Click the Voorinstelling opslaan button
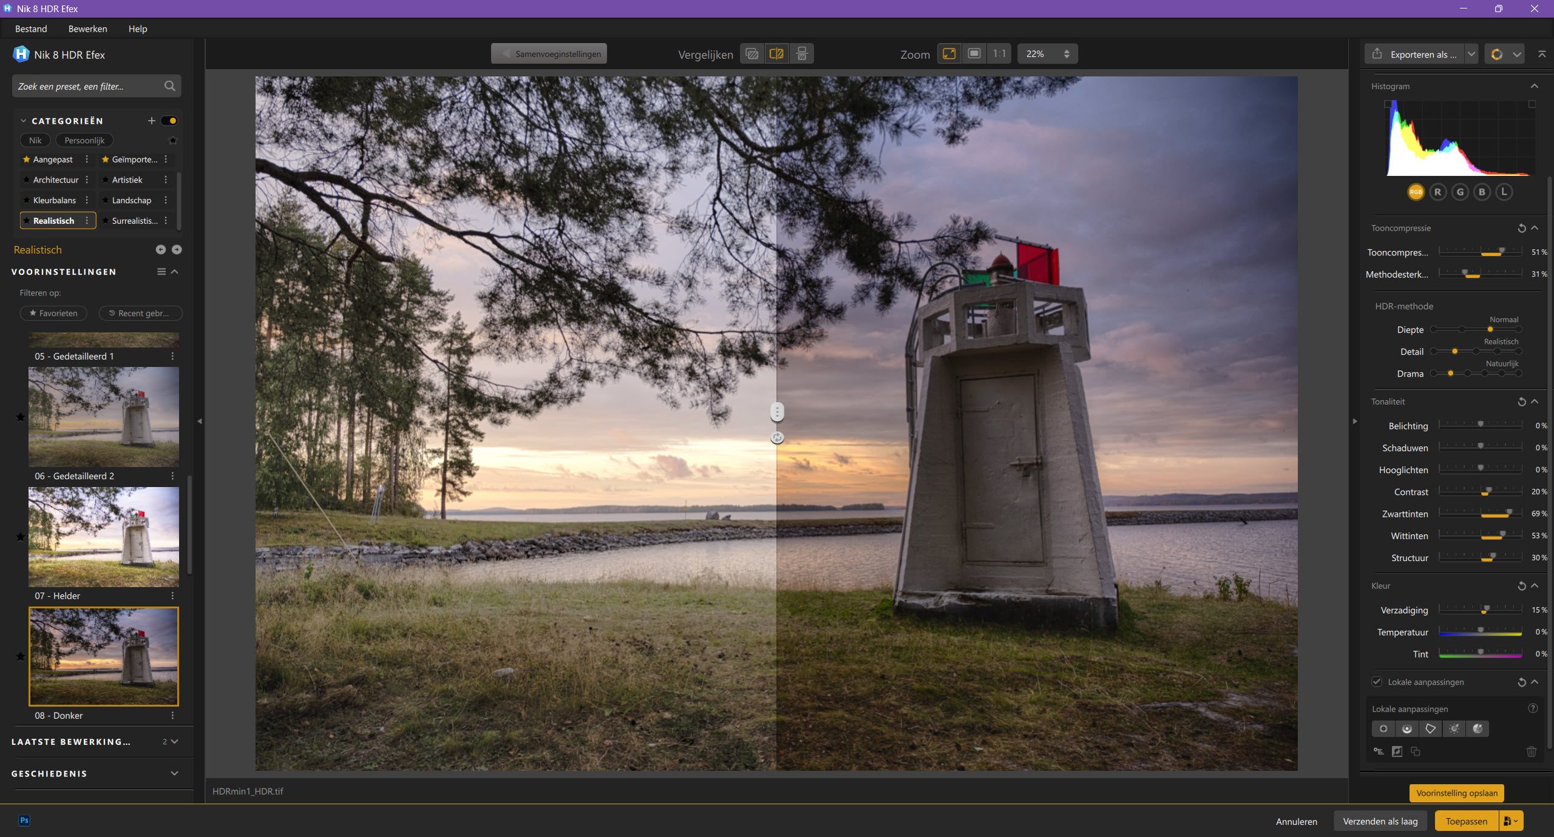The height and width of the screenshot is (837, 1554). (1456, 793)
